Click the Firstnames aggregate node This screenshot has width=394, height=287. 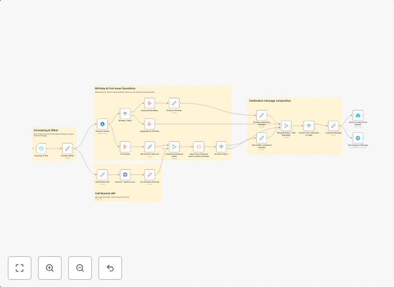125,147
